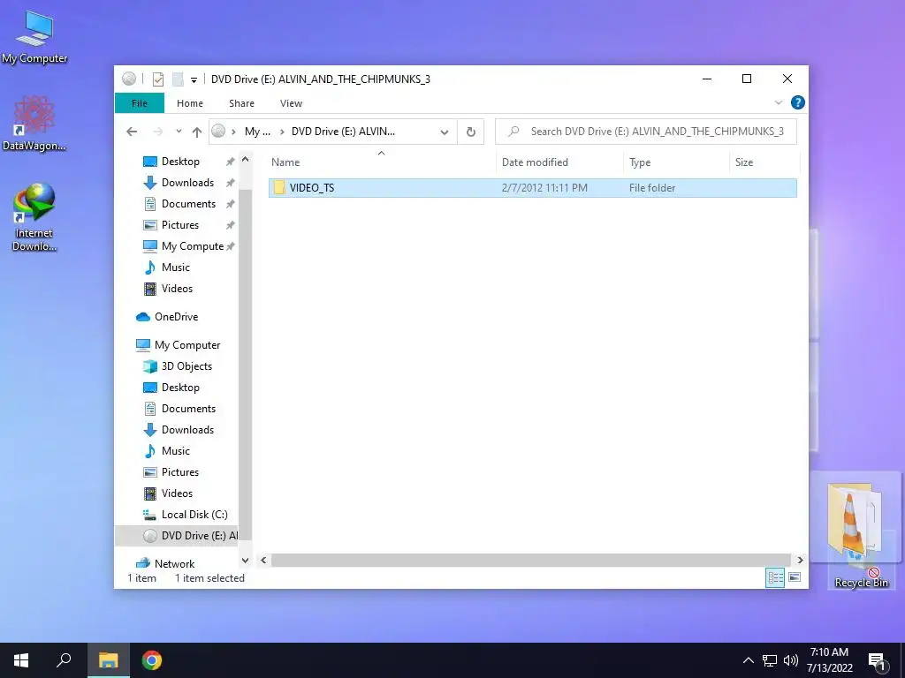Switch to Details view layout button
The image size is (905, 678).
pos(775,577)
